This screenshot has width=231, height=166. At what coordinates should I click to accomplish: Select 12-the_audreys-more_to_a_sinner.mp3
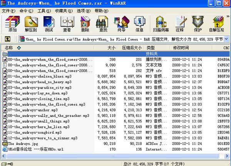click(43, 138)
